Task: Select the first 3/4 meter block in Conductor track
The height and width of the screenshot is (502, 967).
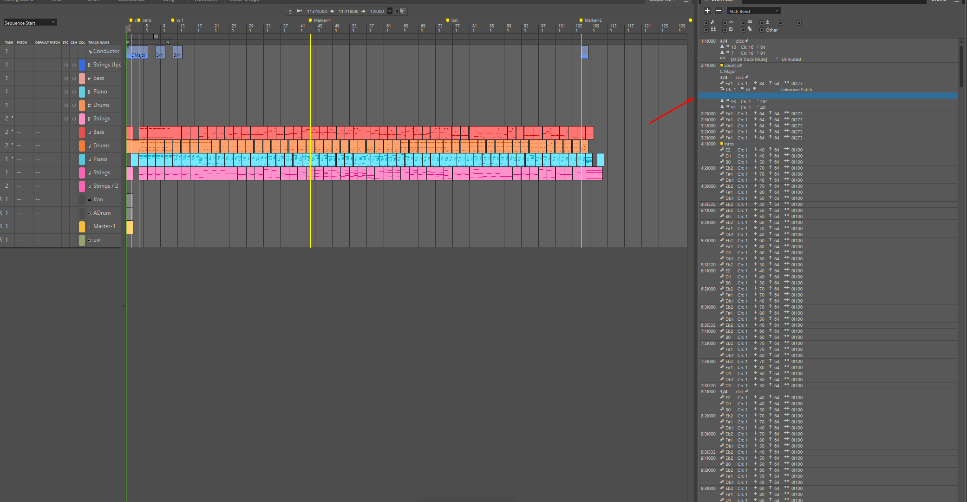Action: [160, 52]
